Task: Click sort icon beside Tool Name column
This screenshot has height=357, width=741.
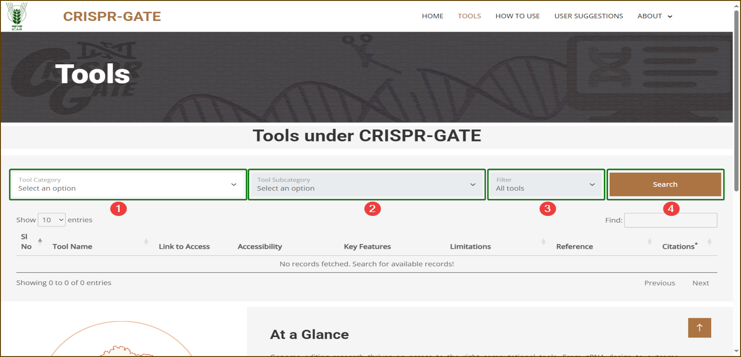Action: (146, 241)
